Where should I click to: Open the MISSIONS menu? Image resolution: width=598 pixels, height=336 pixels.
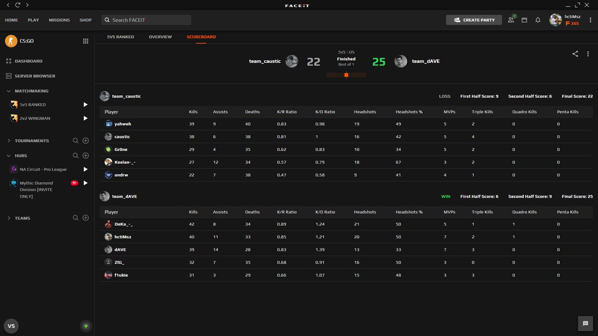tap(59, 20)
